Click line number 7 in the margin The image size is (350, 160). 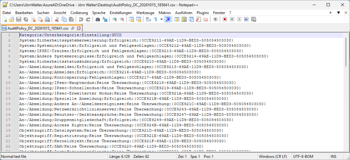[9, 67]
